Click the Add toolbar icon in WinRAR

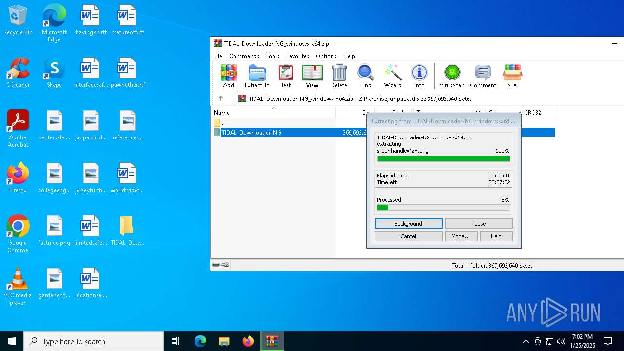pyautogui.click(x=228, y=77)
